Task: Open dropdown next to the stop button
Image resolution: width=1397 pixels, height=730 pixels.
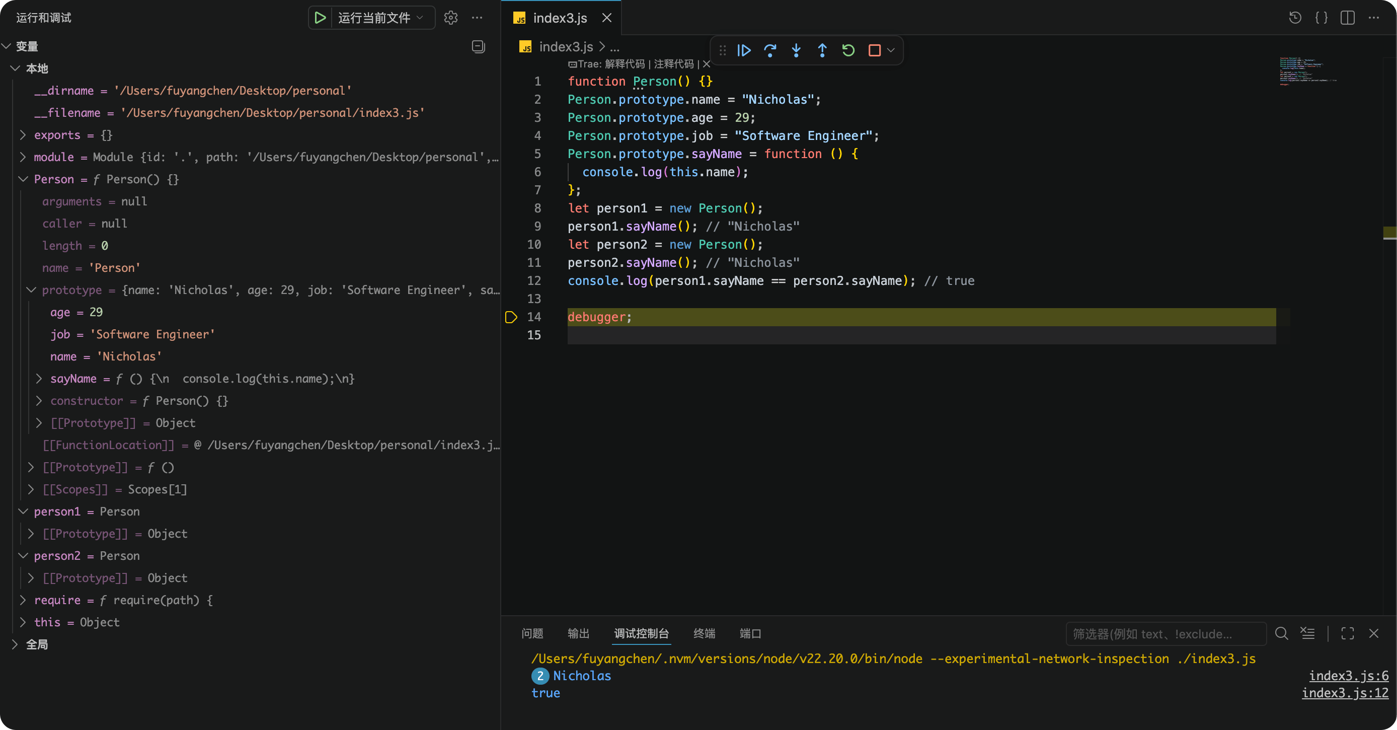Action: 890,50
